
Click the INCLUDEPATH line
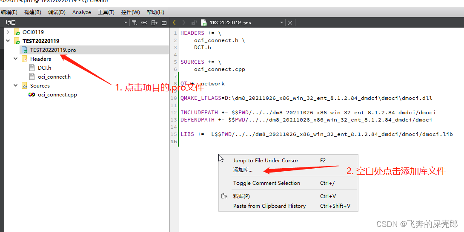(308, 113)
